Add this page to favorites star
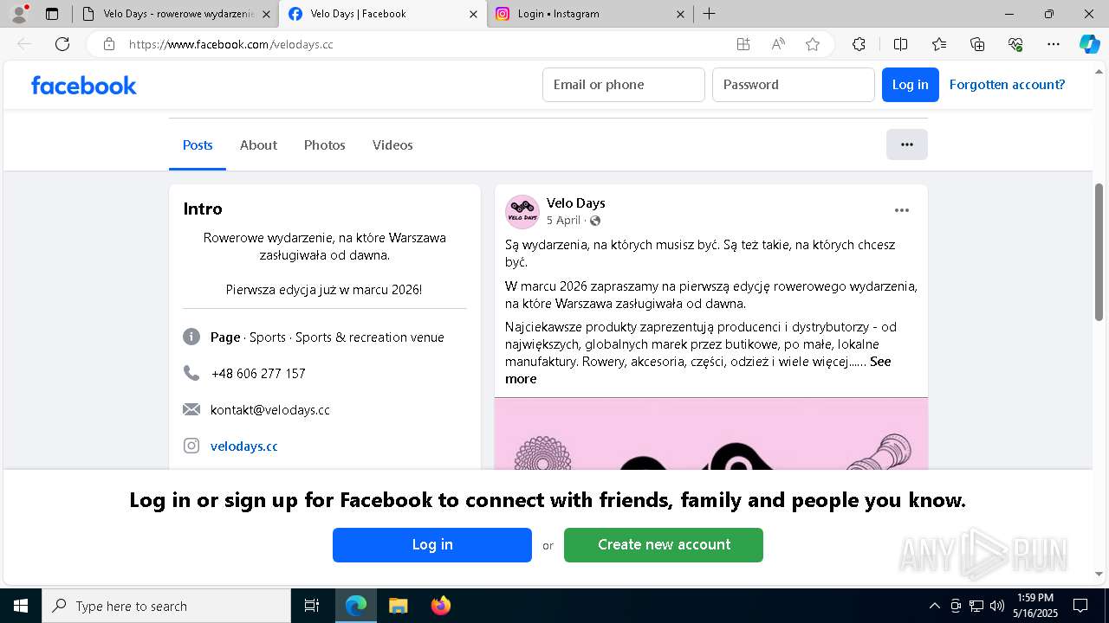Image resolution: width=1109 pixels, height=623 pixels. tap(813, 44)
